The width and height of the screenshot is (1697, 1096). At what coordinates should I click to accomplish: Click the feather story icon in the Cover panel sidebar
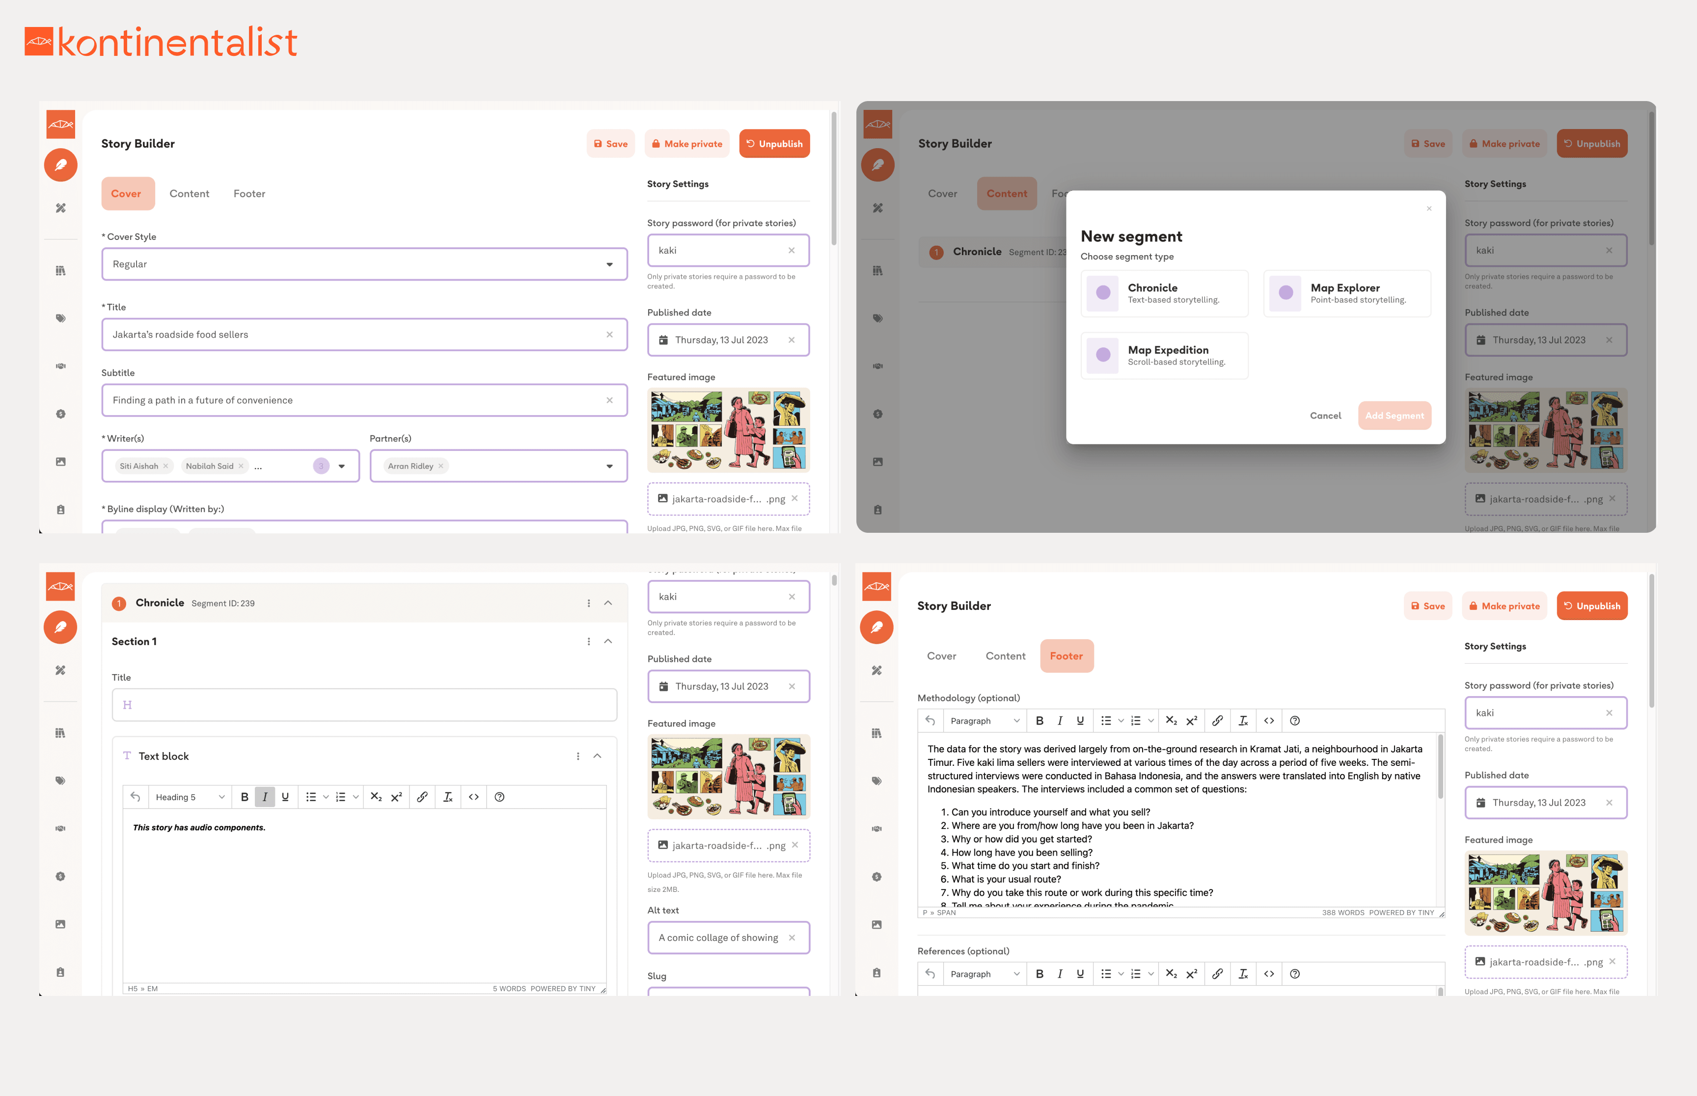(x=60, y=165)
